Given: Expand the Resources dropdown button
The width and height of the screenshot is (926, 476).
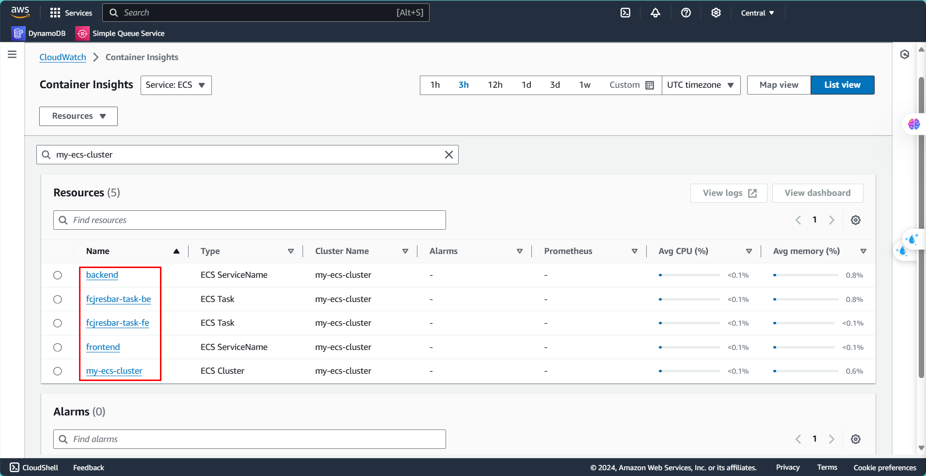Looking at the screenshot, I should (79, 116).
